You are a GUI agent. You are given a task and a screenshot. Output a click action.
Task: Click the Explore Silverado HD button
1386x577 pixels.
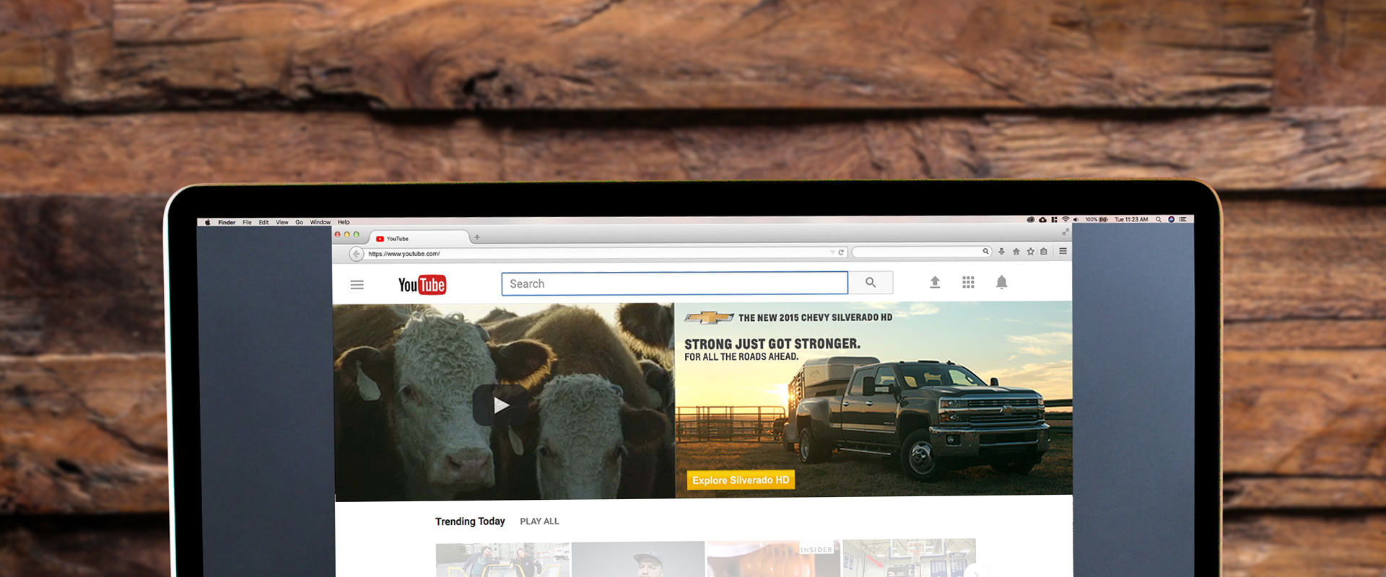coord(741,480)
